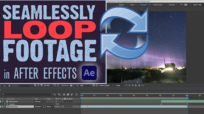Screen dimensions: 204x114
Task: Toggle the draft 3D icon in the timeline
Action: point(59,95)
